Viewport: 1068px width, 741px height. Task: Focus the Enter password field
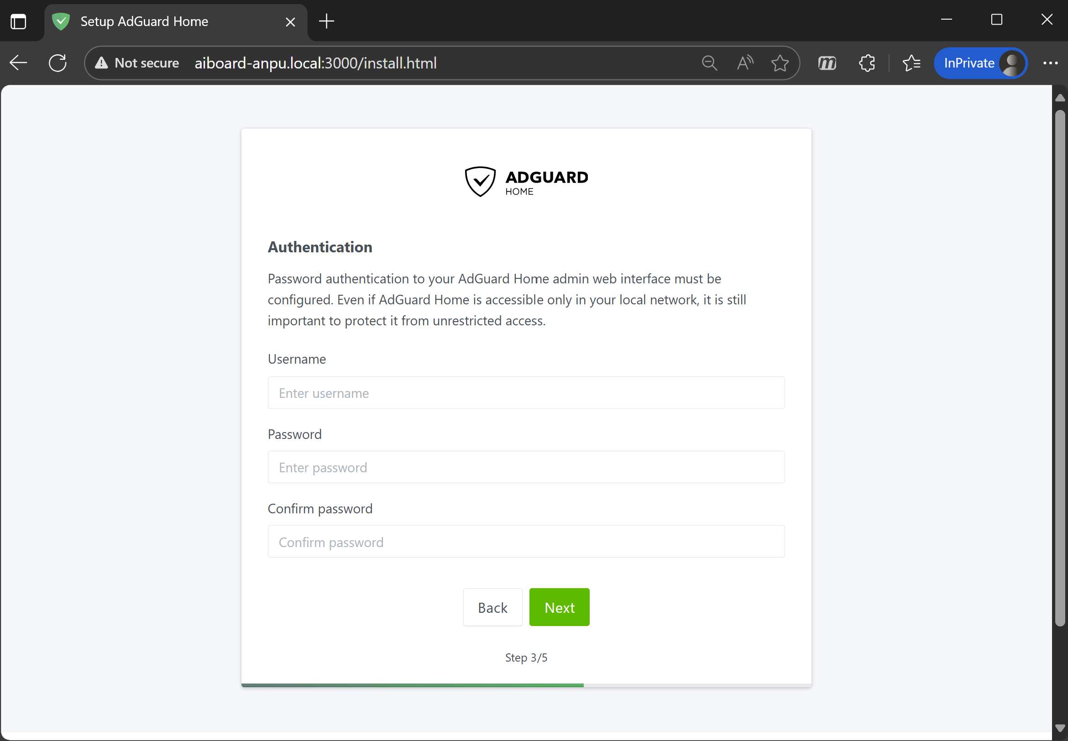pos(526,467)
